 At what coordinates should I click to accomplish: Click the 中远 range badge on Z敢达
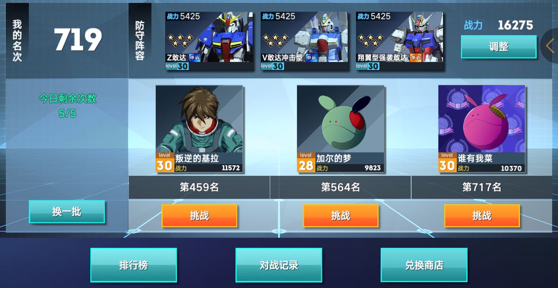195,58
